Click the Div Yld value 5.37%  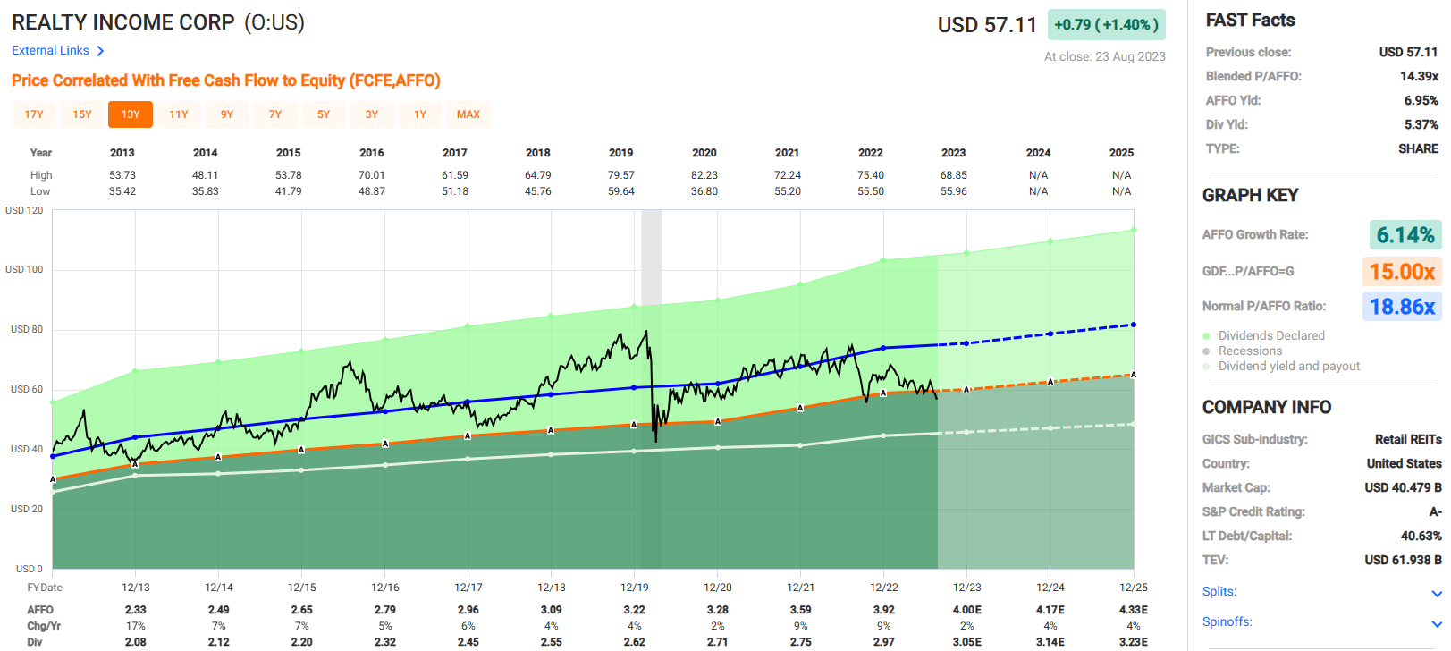[1421, 124]
